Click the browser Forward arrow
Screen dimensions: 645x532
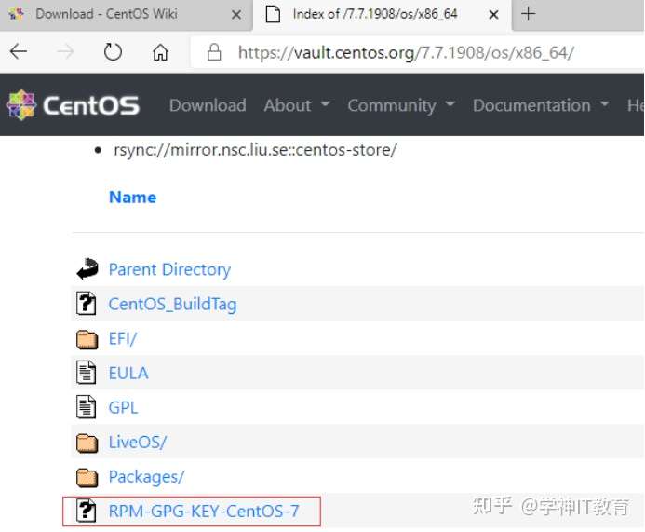click(x=65, y=52)
